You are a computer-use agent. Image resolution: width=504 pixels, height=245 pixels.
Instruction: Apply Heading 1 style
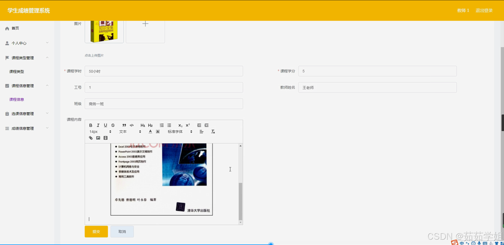click(143, 125)
